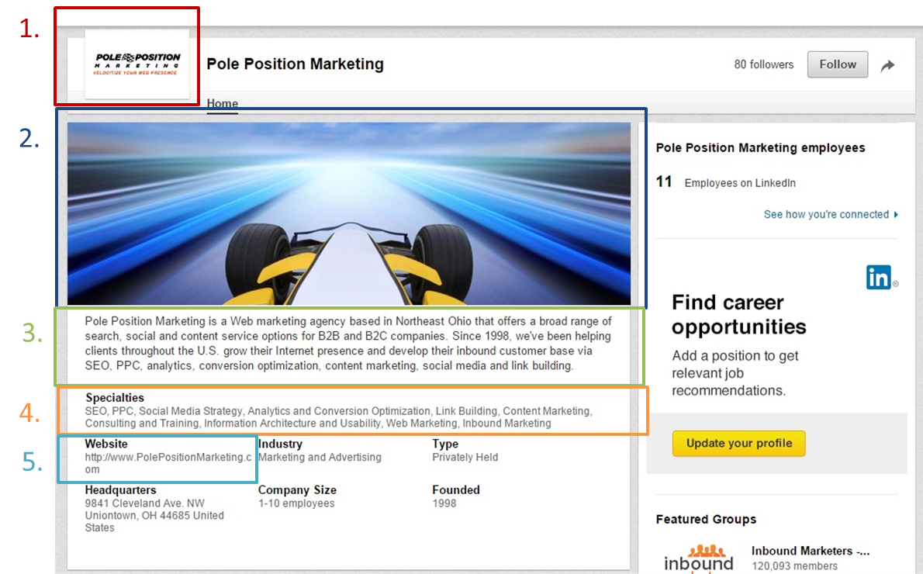923x574 pixels.
Task: Click the Add a position ad text
Action: tap(735, 373)
